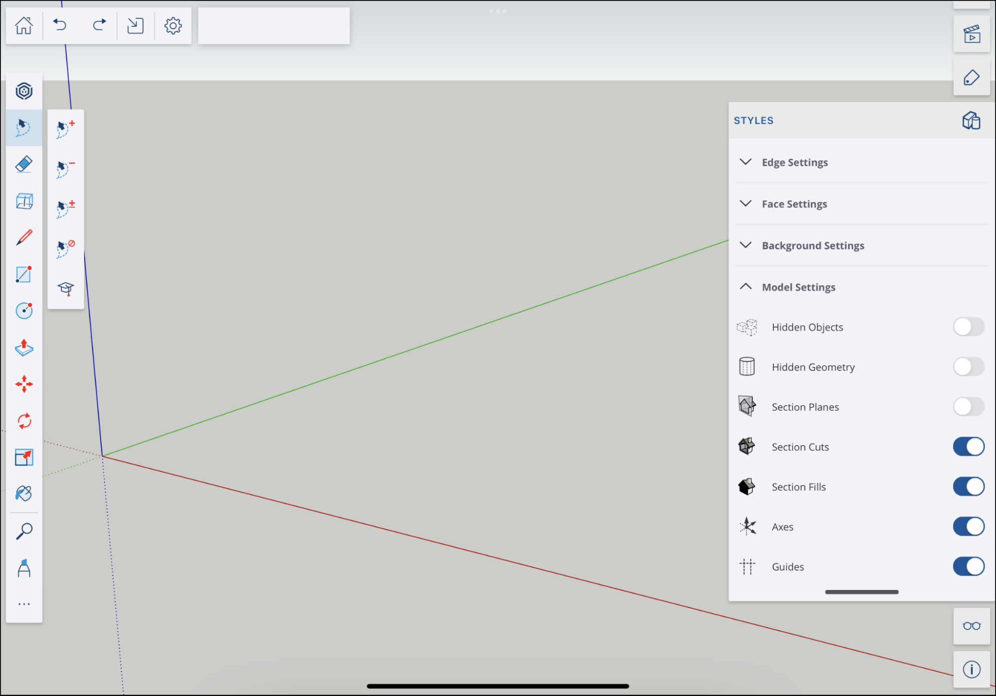Open the Scenes panel
Viewport: 996px width, 696px height.
pos(972,33)
